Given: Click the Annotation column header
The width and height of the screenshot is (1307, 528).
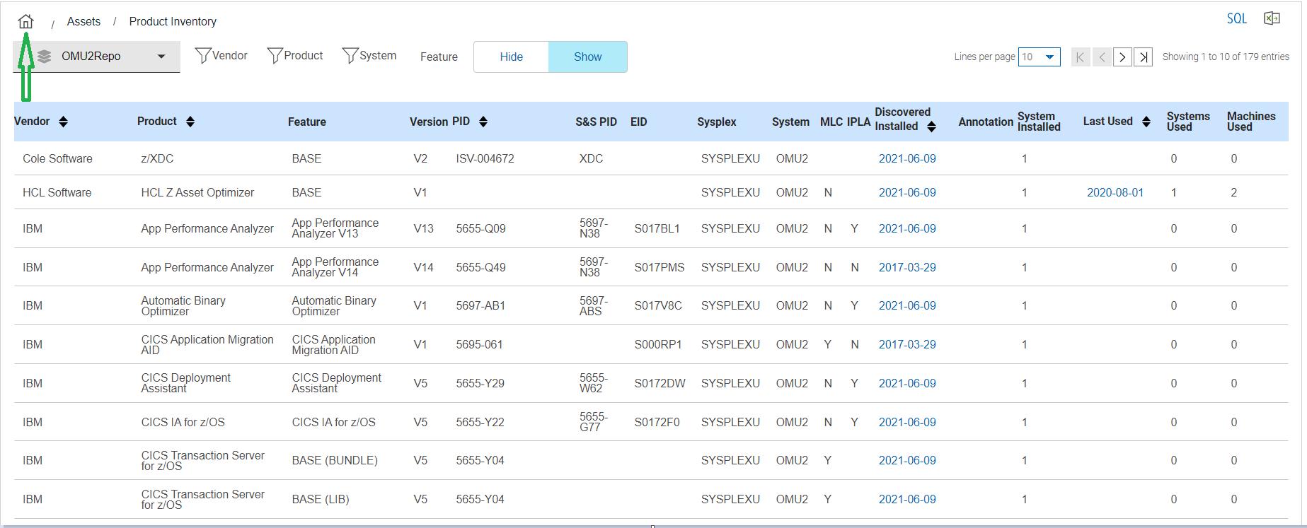Looking at the screenshot, I should point(986,122).
